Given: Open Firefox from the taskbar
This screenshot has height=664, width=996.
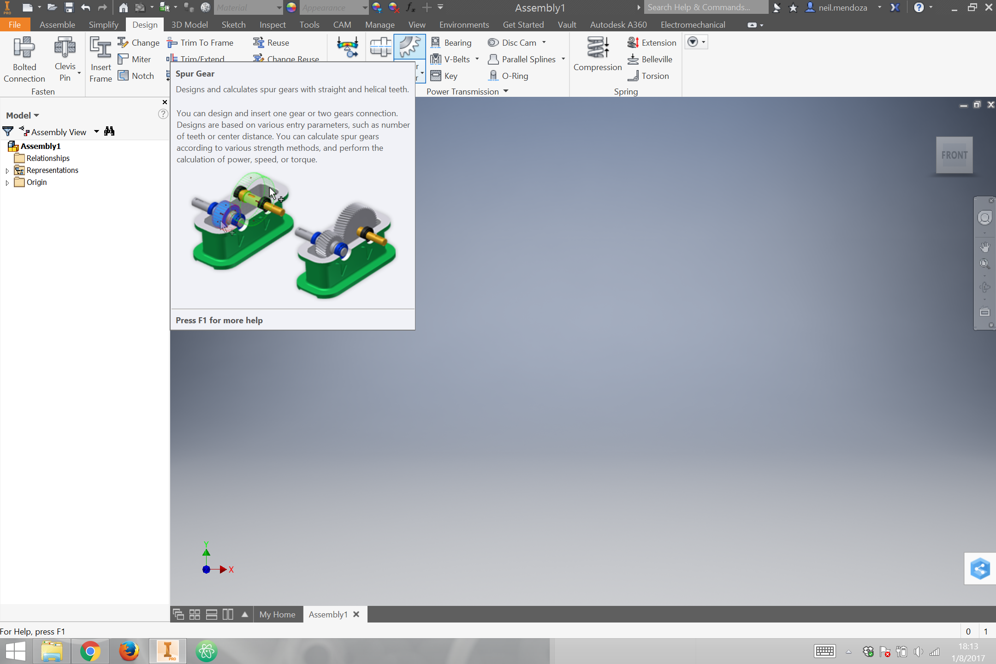Looking at the screenshot, I should pos(129,651).
